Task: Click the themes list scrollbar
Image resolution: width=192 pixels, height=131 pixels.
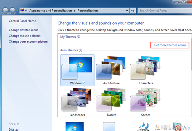Action: tap(191, 54)
